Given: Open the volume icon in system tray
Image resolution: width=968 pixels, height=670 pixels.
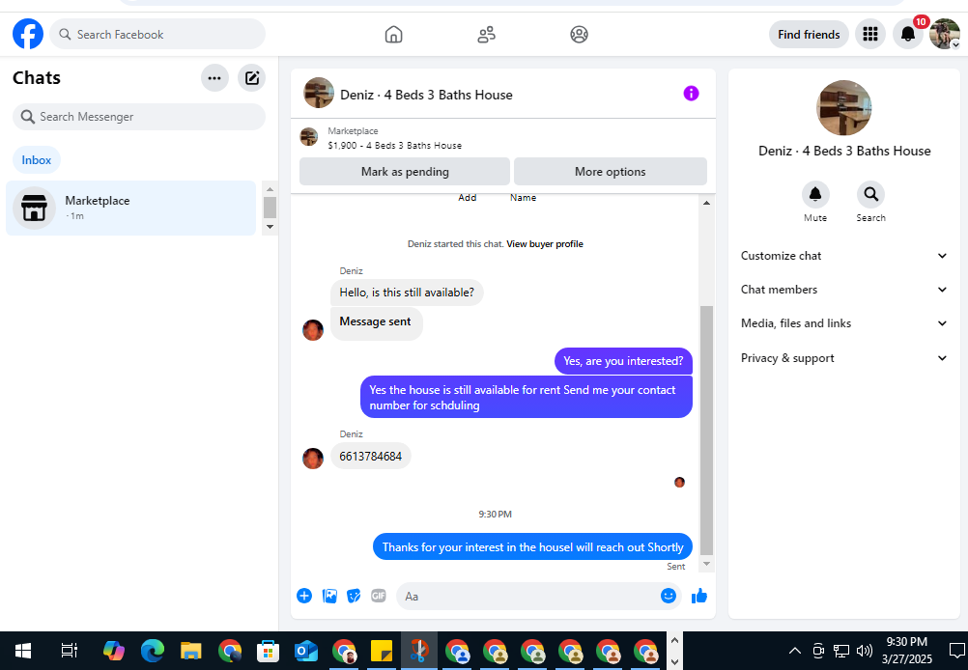Looking at the screenshot, I should pos(865,651).
